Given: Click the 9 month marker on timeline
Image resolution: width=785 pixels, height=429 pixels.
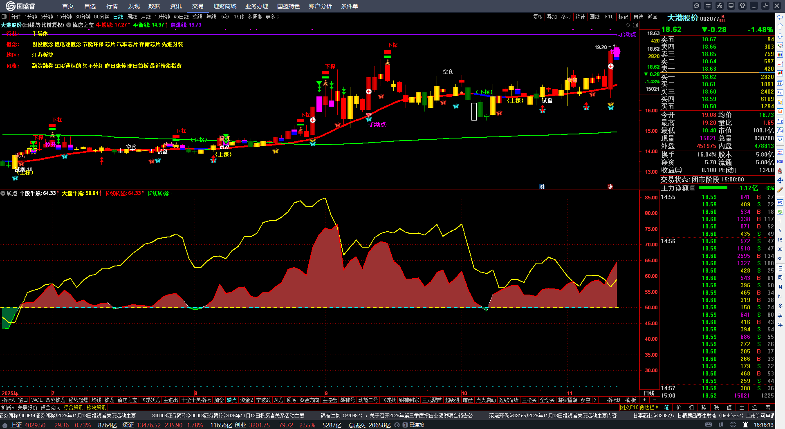Looking at the screenshot, I should point(326,393).
